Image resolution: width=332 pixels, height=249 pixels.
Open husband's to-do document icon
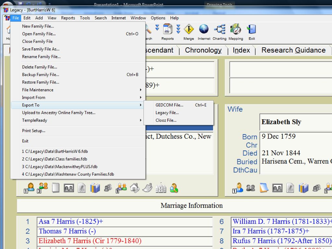click(81, 188)
